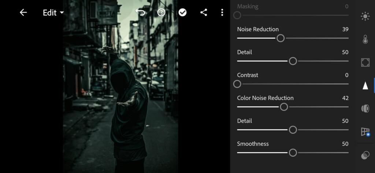Open the Profiles overlapping circles icon

pyautogui.click(x=365, y=155)
